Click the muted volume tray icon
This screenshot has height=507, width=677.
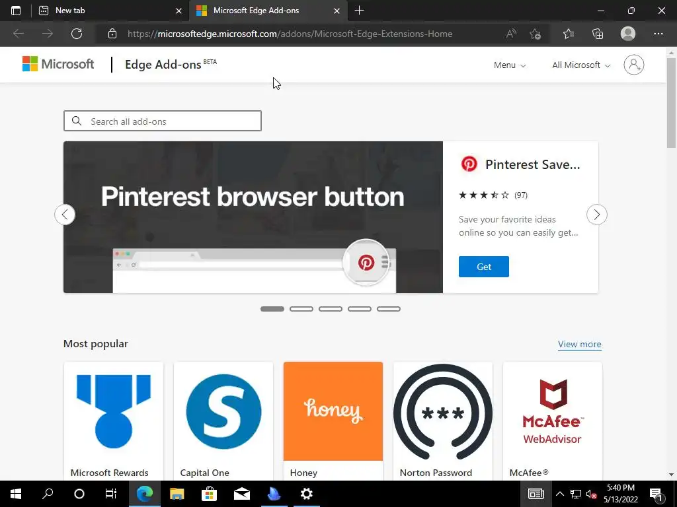[x=591, y=494]
